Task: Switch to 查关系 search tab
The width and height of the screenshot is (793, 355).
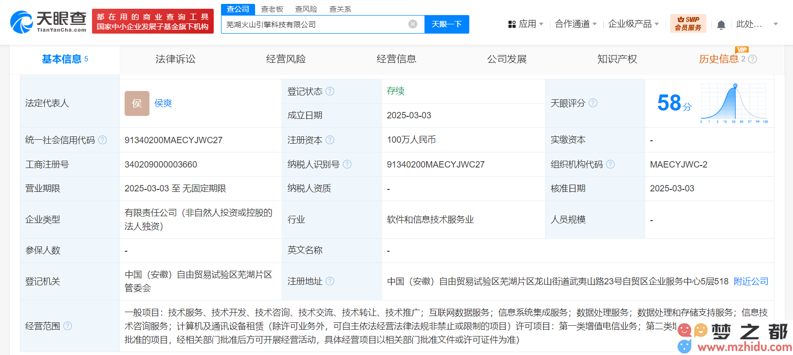Action: (x=340, y=9)
